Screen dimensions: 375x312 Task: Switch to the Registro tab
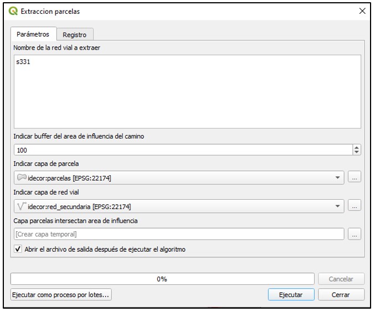(75, 35)
